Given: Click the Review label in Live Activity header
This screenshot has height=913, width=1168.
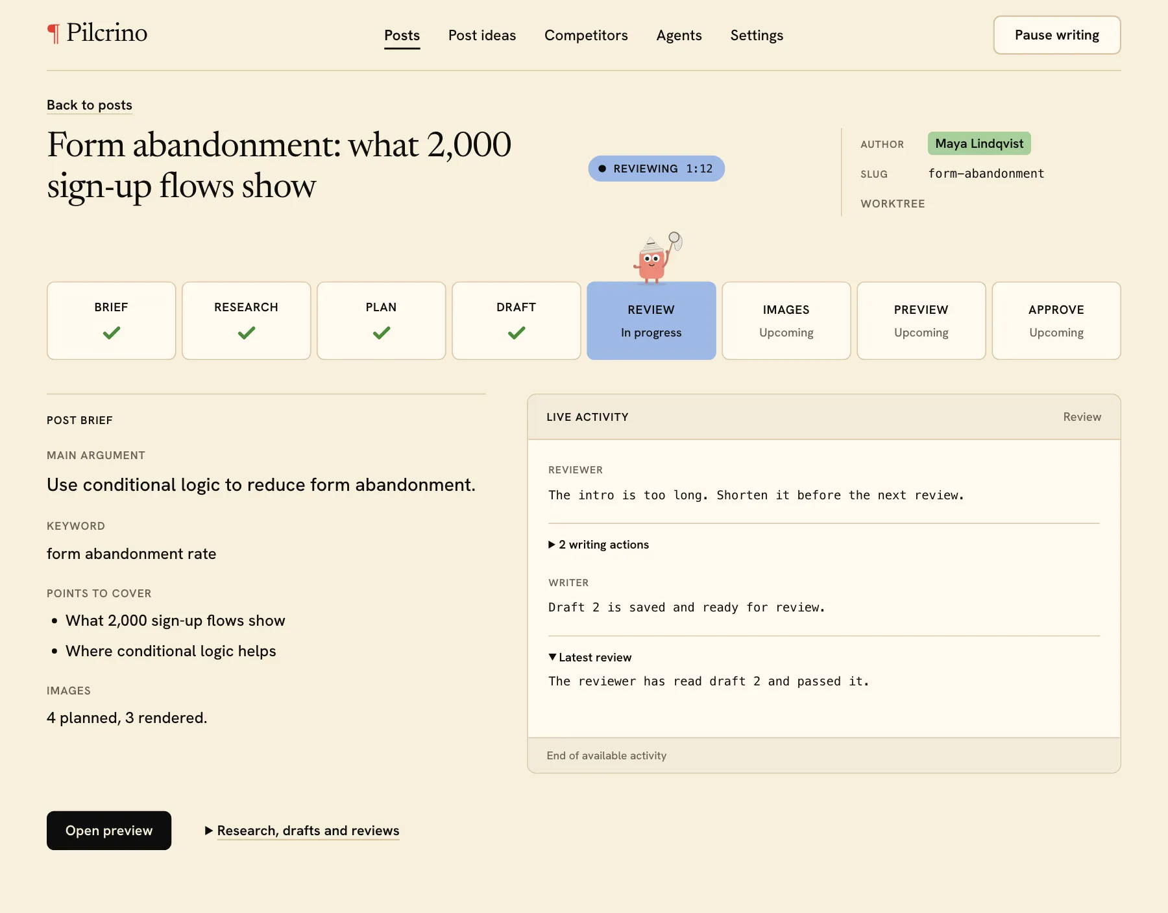Looking at the screenshot, I should pos(1082,417).
